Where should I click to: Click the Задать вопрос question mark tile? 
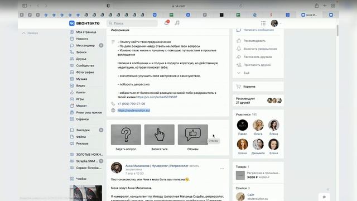point(126,135)
